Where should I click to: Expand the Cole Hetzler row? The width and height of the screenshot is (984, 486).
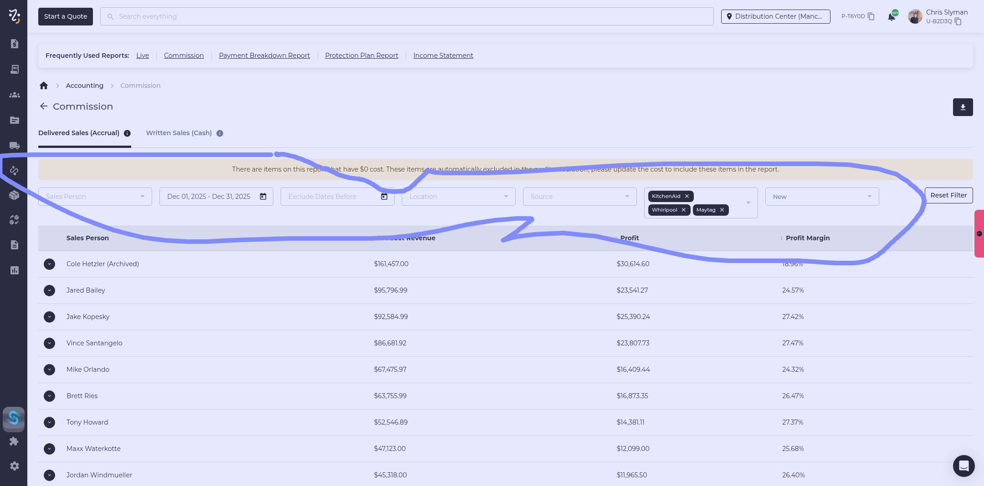[x=49, y=264]
